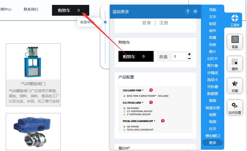Select 可折叠 category in the toolbox list
Image resolution: width=247 pixels, height=151 pixels.
[213, 87]
